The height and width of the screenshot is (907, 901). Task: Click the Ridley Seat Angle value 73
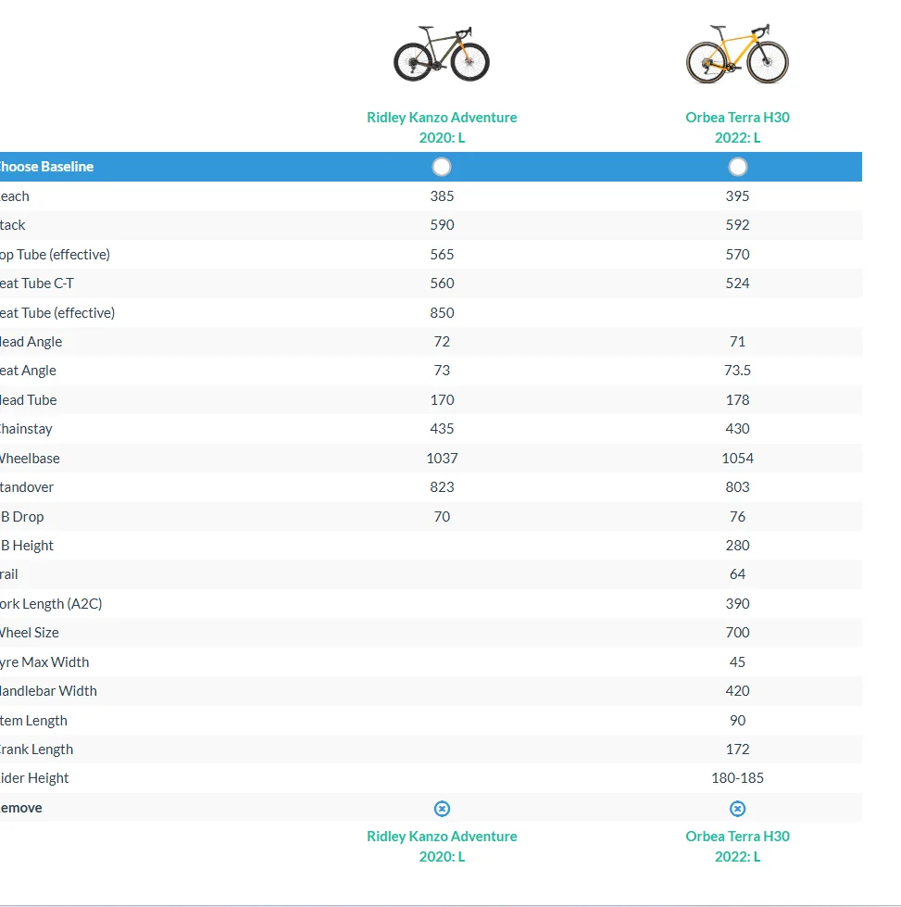coord(442,371)
